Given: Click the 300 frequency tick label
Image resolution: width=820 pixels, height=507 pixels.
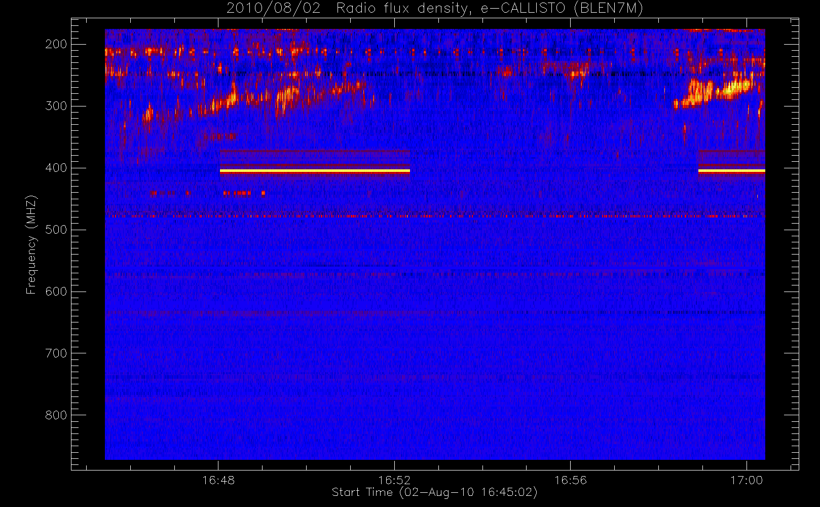Looking at the screenshot, I should click(x=56, y=106).
